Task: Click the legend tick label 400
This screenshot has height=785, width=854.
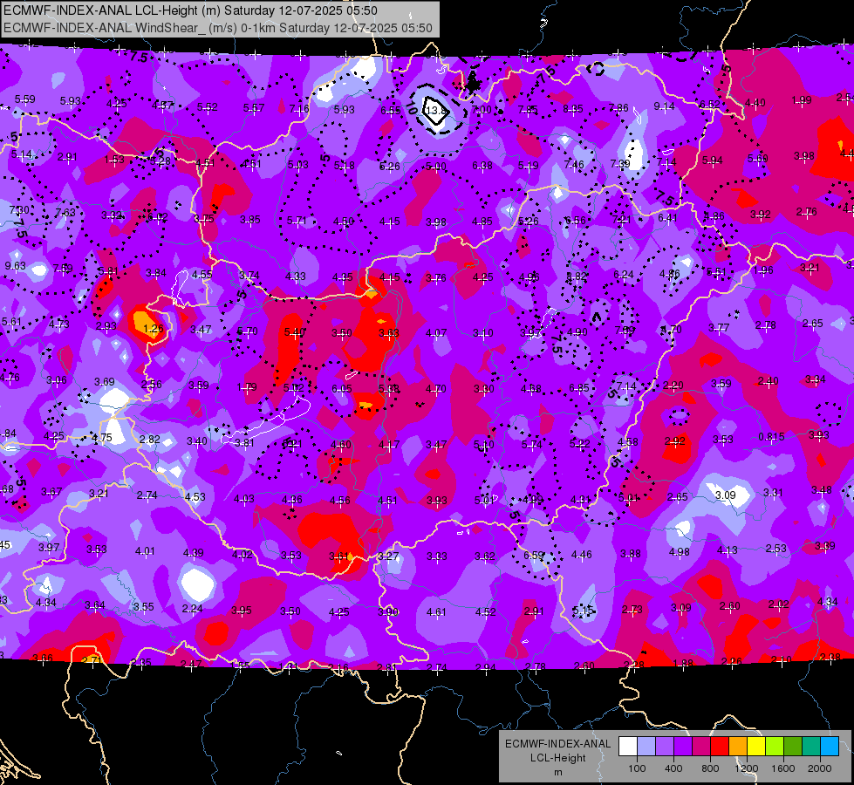Action: click(673, 768)
